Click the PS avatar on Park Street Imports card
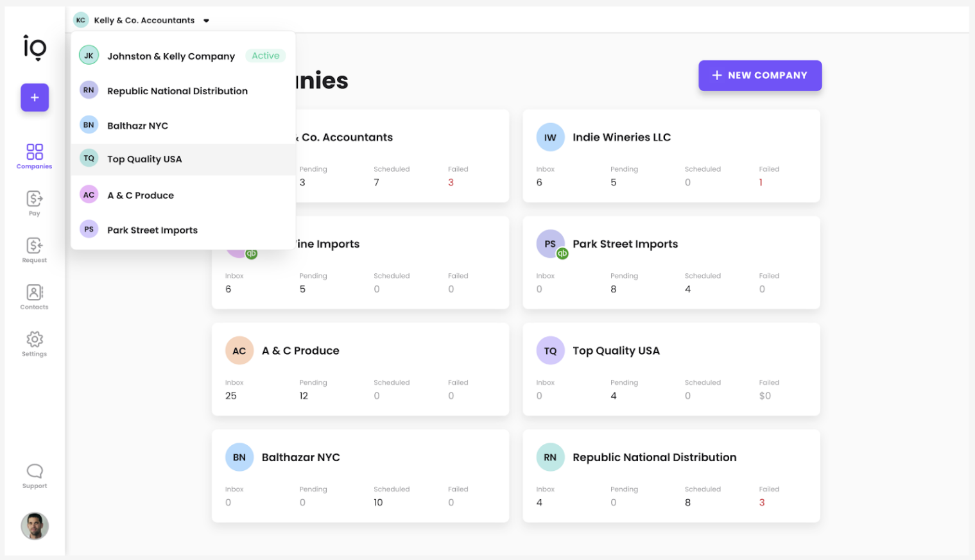Image resolution: width=975 pixels, height=560 pixels. tap(550, 244)
